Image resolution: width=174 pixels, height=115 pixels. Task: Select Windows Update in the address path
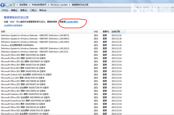pyautogui.click(x=59, y=5)
